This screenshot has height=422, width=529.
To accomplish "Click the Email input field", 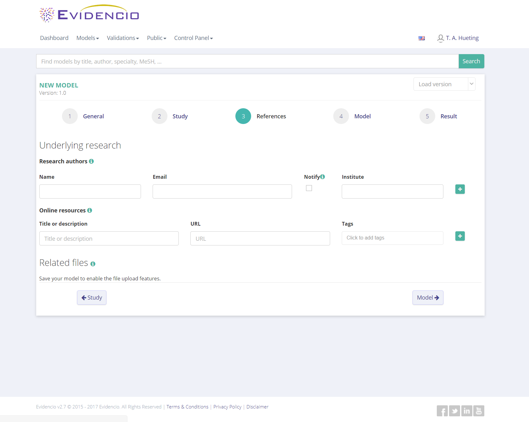I will pyautogui.click(x=222, y=192).
